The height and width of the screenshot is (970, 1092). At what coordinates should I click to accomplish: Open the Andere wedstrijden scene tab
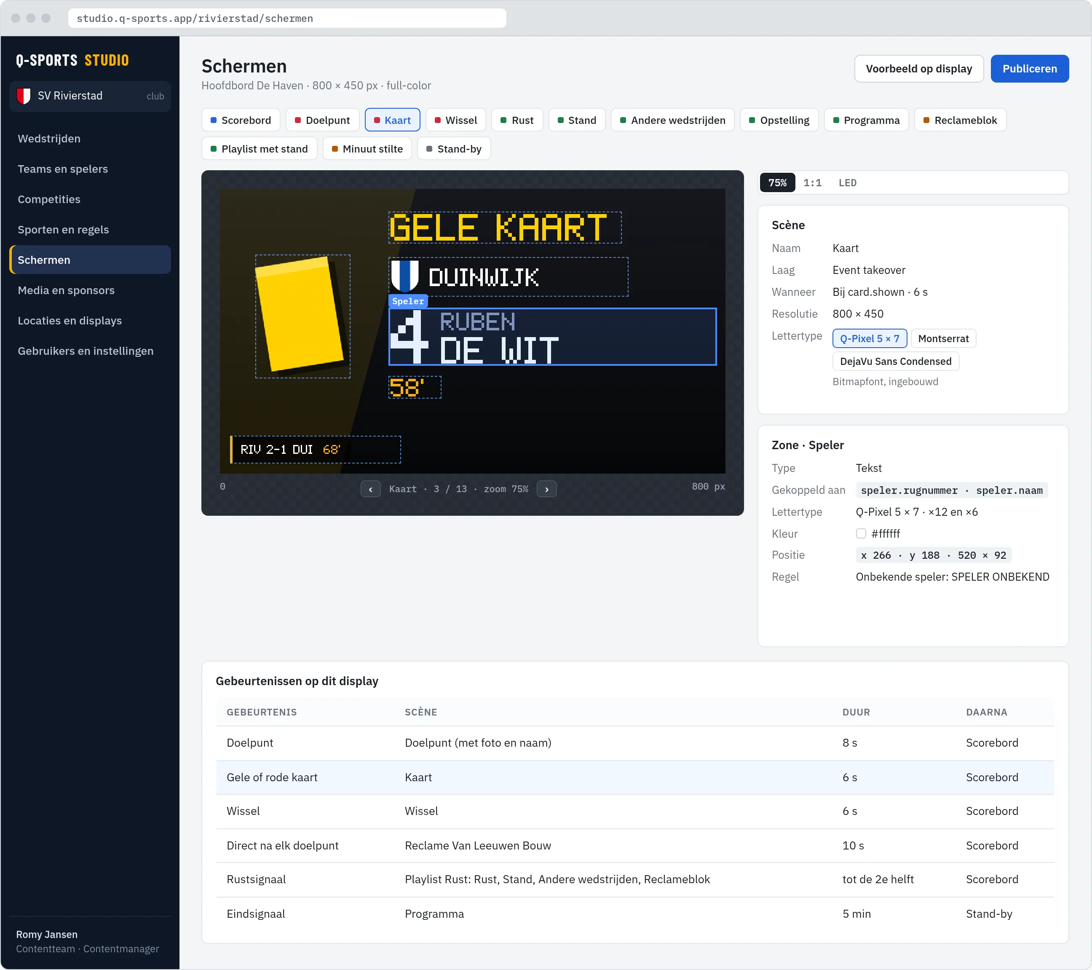click(x=673, y=120)
